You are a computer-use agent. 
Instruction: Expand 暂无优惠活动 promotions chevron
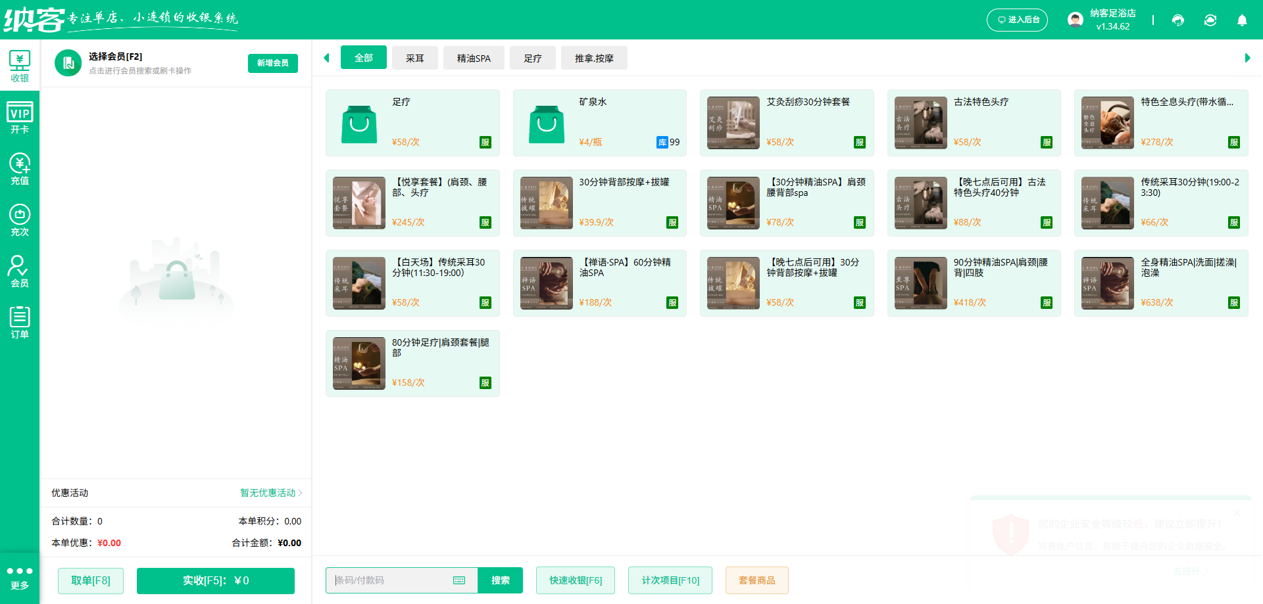point(301,493)
